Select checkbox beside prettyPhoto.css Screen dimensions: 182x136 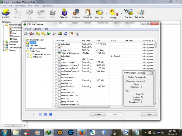tap(56, 86)
